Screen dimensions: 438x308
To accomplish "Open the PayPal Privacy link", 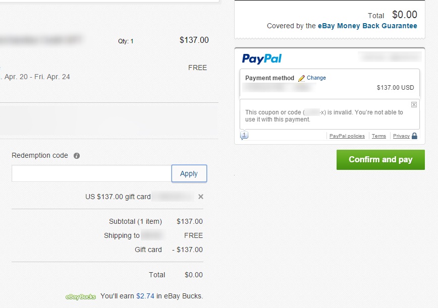I will 401,136.
